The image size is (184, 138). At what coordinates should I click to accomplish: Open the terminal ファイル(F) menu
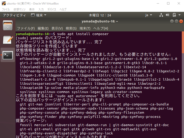26,29
